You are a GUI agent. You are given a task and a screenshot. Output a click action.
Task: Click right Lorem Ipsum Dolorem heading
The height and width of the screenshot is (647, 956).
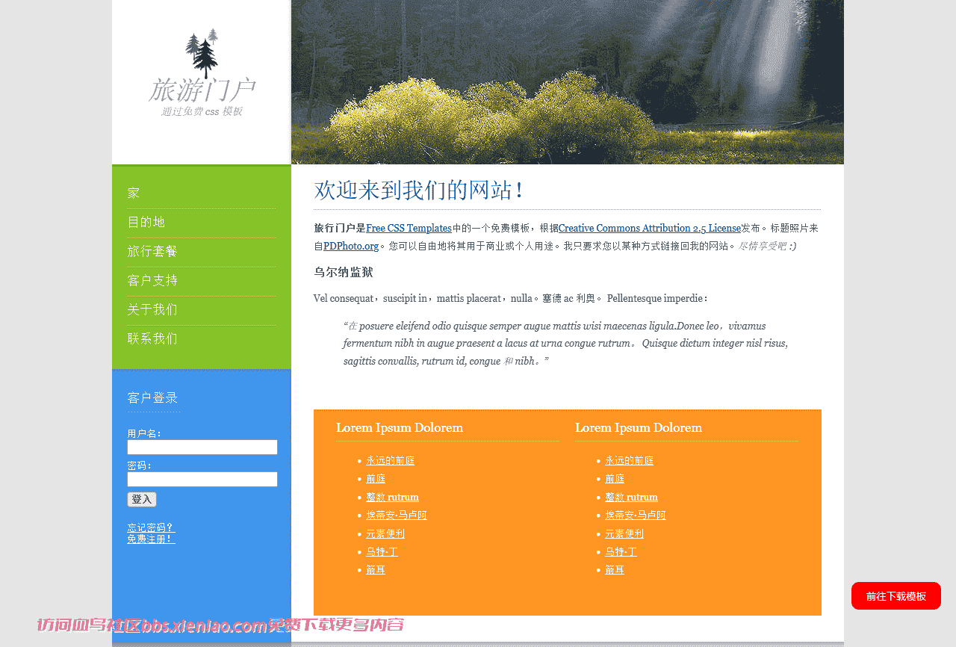point(639,428)
